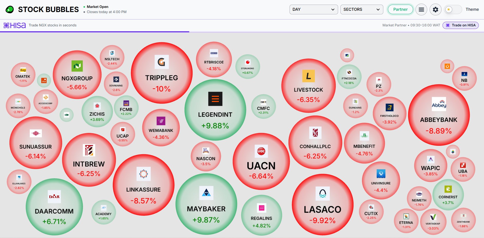Click the FCMB purple logo icon
Screen dimensions: 484x238
pyautogui.click(x=126, y=103)
